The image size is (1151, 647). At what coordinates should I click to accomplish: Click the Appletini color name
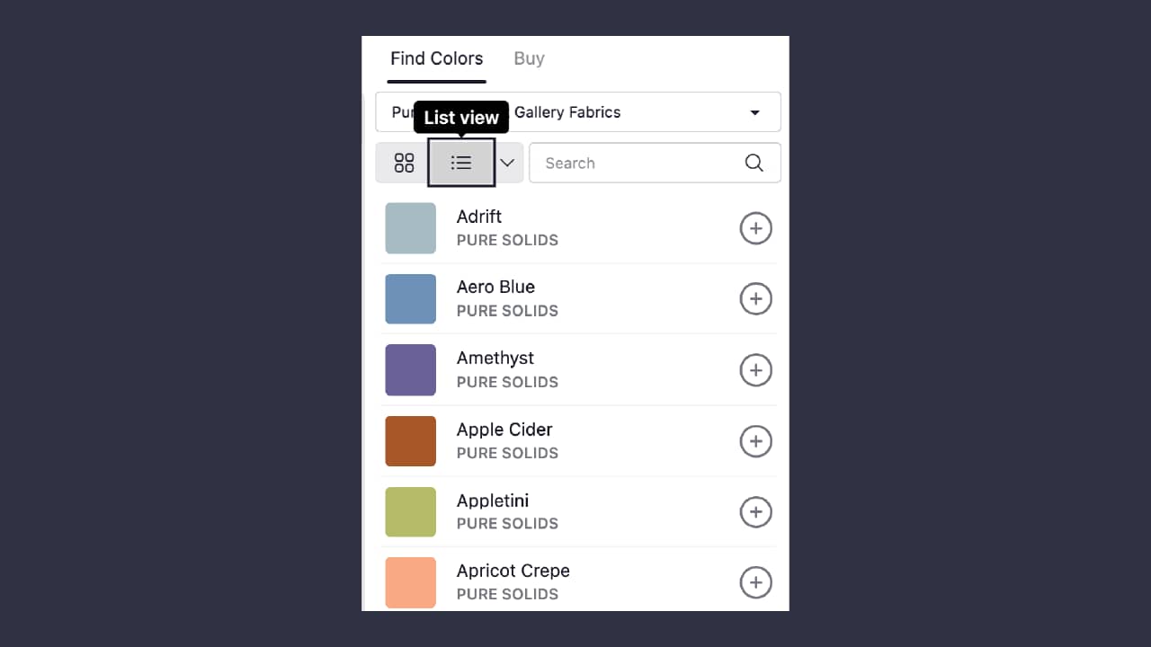[492, 501]
